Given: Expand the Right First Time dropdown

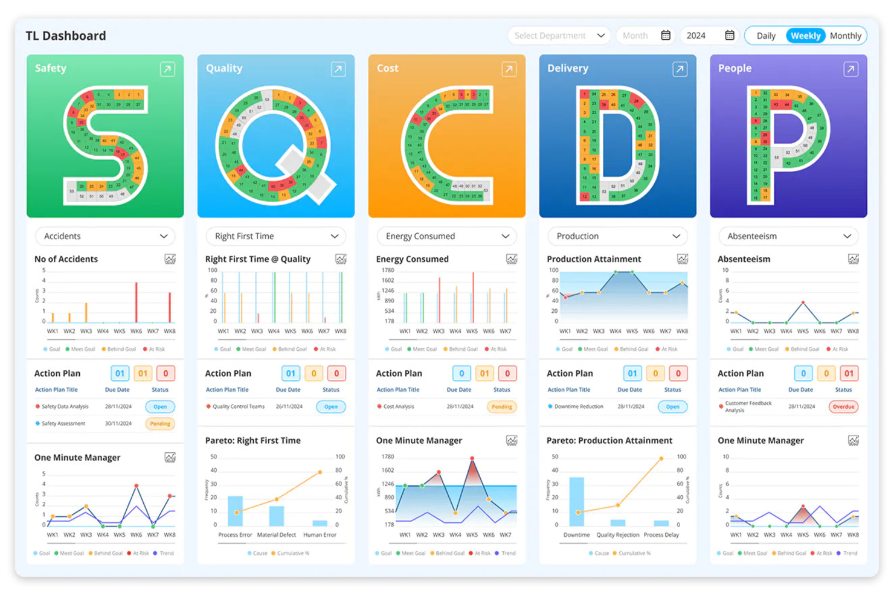Looking at the screenshot, I should click(x=276, y=236).
